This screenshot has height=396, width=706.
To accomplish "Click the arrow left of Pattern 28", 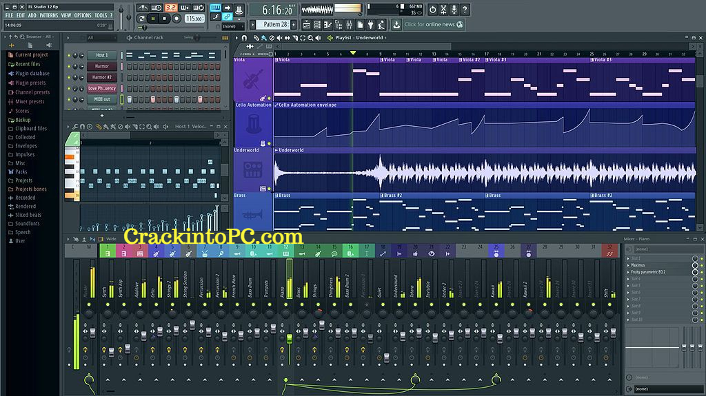I will coord(253,24).
